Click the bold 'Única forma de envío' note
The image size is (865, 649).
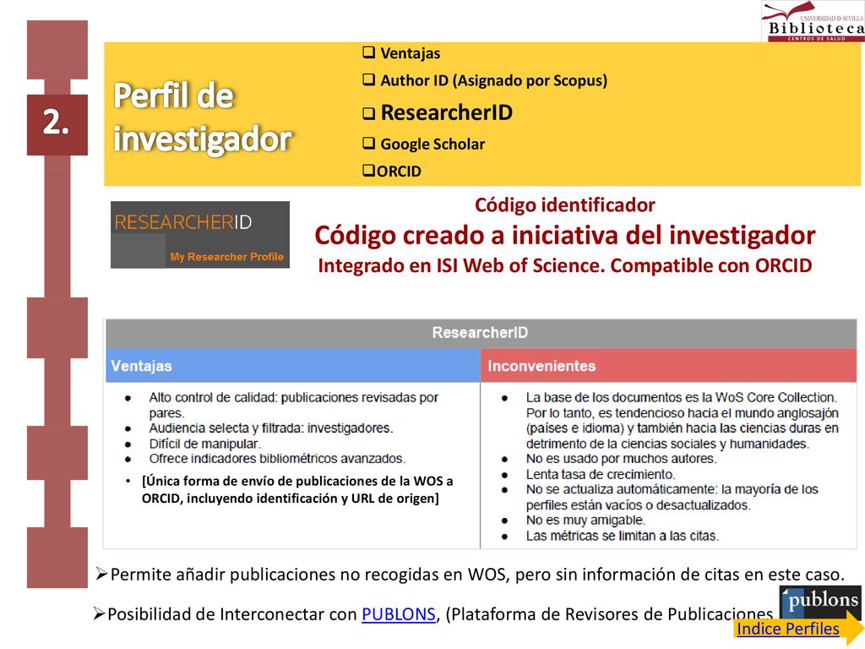click(297, 489)
